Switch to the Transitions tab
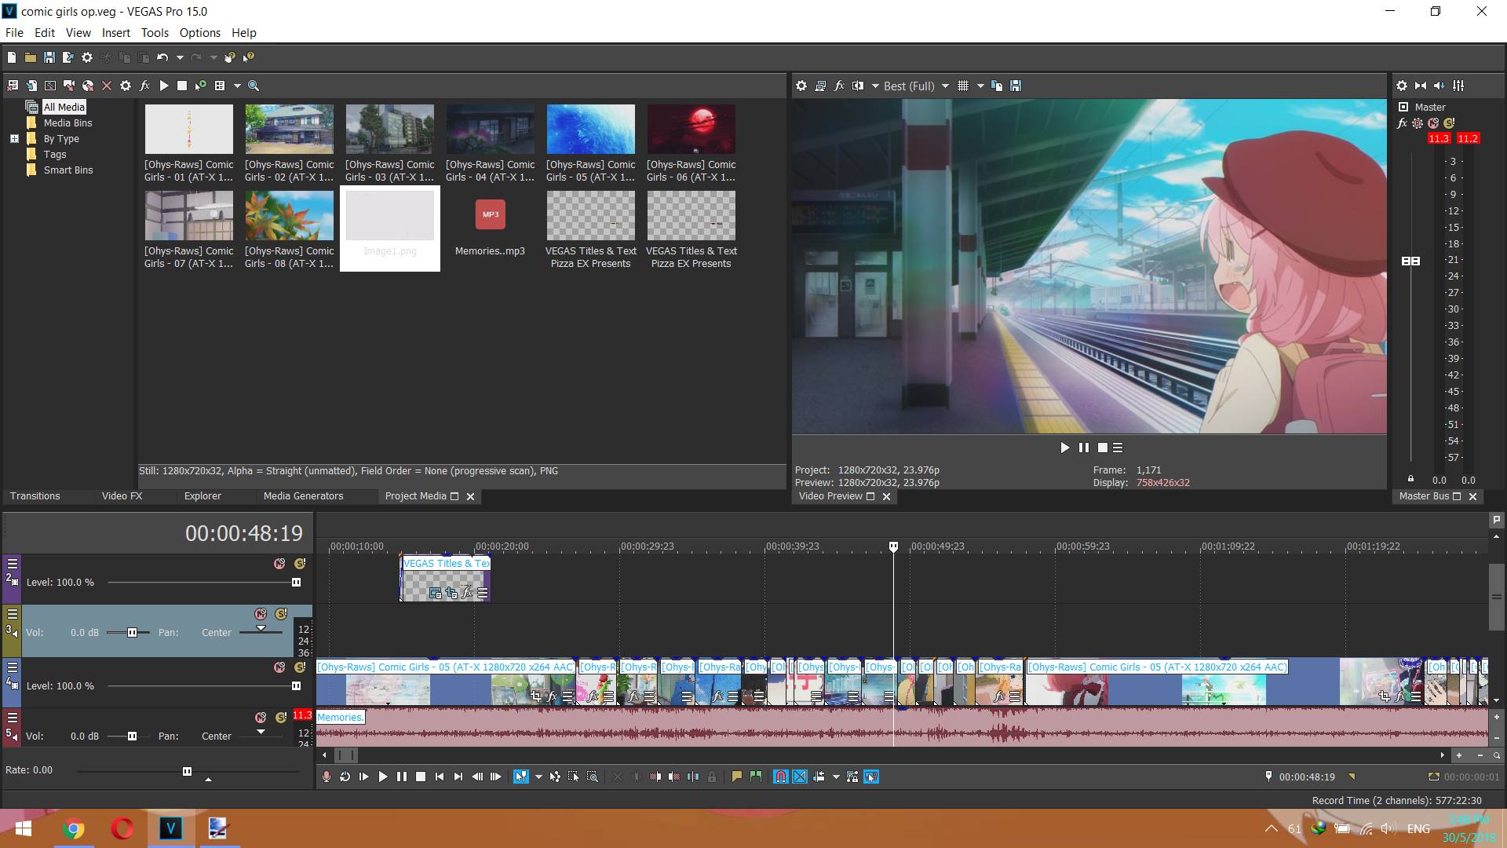The height and width of the screenshot is (848, 1507). pos(35,496)
